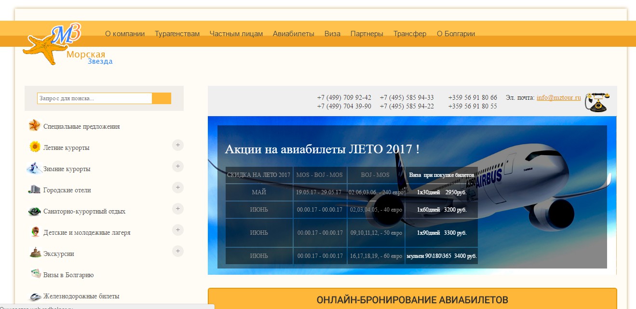Open the О Болгарии menu item
Image resolution: width=636 pixels, height=309 pixels.
[x=456, y=34]
